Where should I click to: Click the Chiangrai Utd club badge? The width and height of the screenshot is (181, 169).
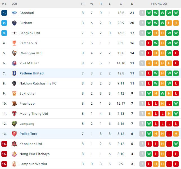click(14, 53)
